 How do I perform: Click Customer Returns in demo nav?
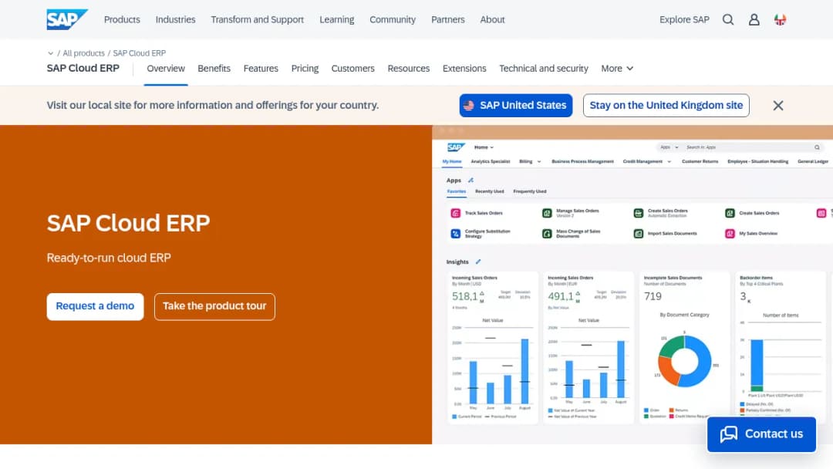tap(700, 161)
